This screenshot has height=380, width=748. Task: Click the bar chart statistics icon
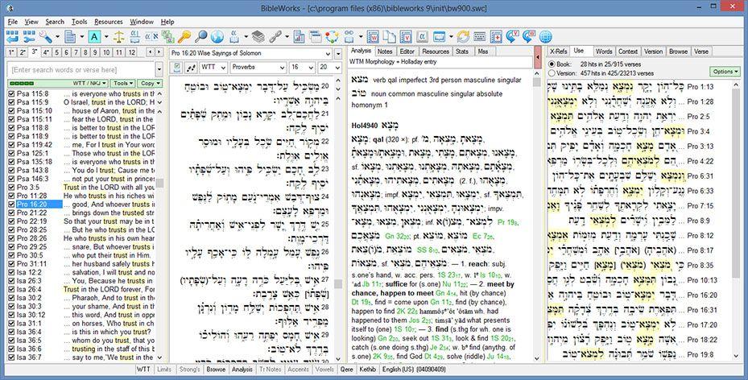(299, 37)
